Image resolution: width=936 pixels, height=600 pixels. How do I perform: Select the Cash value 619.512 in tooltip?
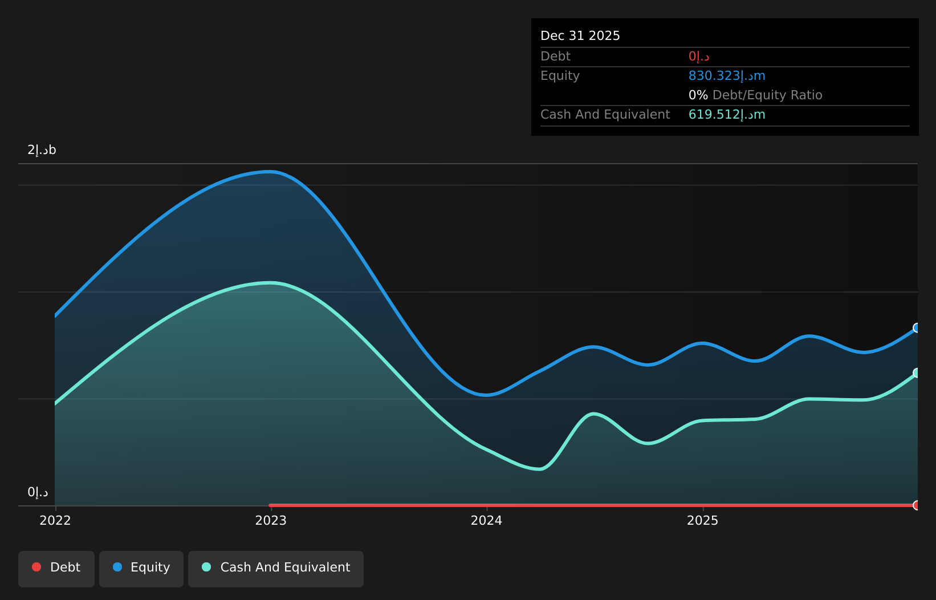point(726,115)
